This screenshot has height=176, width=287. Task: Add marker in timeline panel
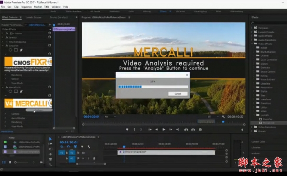click(82, 147)
